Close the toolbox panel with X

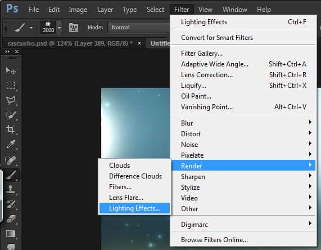pos(17,52)
